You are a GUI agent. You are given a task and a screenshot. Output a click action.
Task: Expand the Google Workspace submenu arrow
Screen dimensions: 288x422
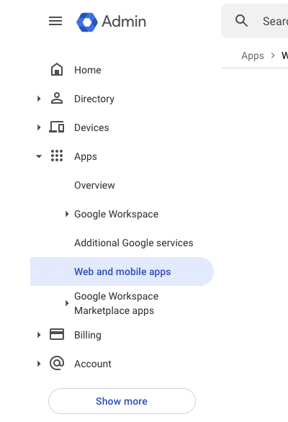67,214
